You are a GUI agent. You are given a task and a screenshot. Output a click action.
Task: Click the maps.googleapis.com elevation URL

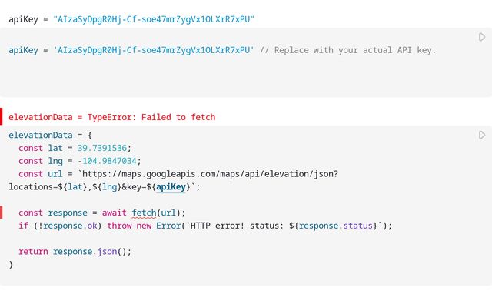[x=208, y=174]
